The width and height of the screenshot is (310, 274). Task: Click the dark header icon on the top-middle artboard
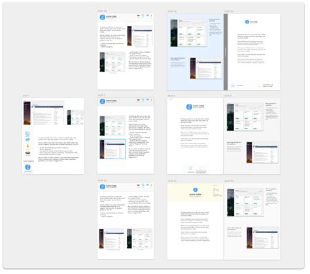[x=138, y=16]
